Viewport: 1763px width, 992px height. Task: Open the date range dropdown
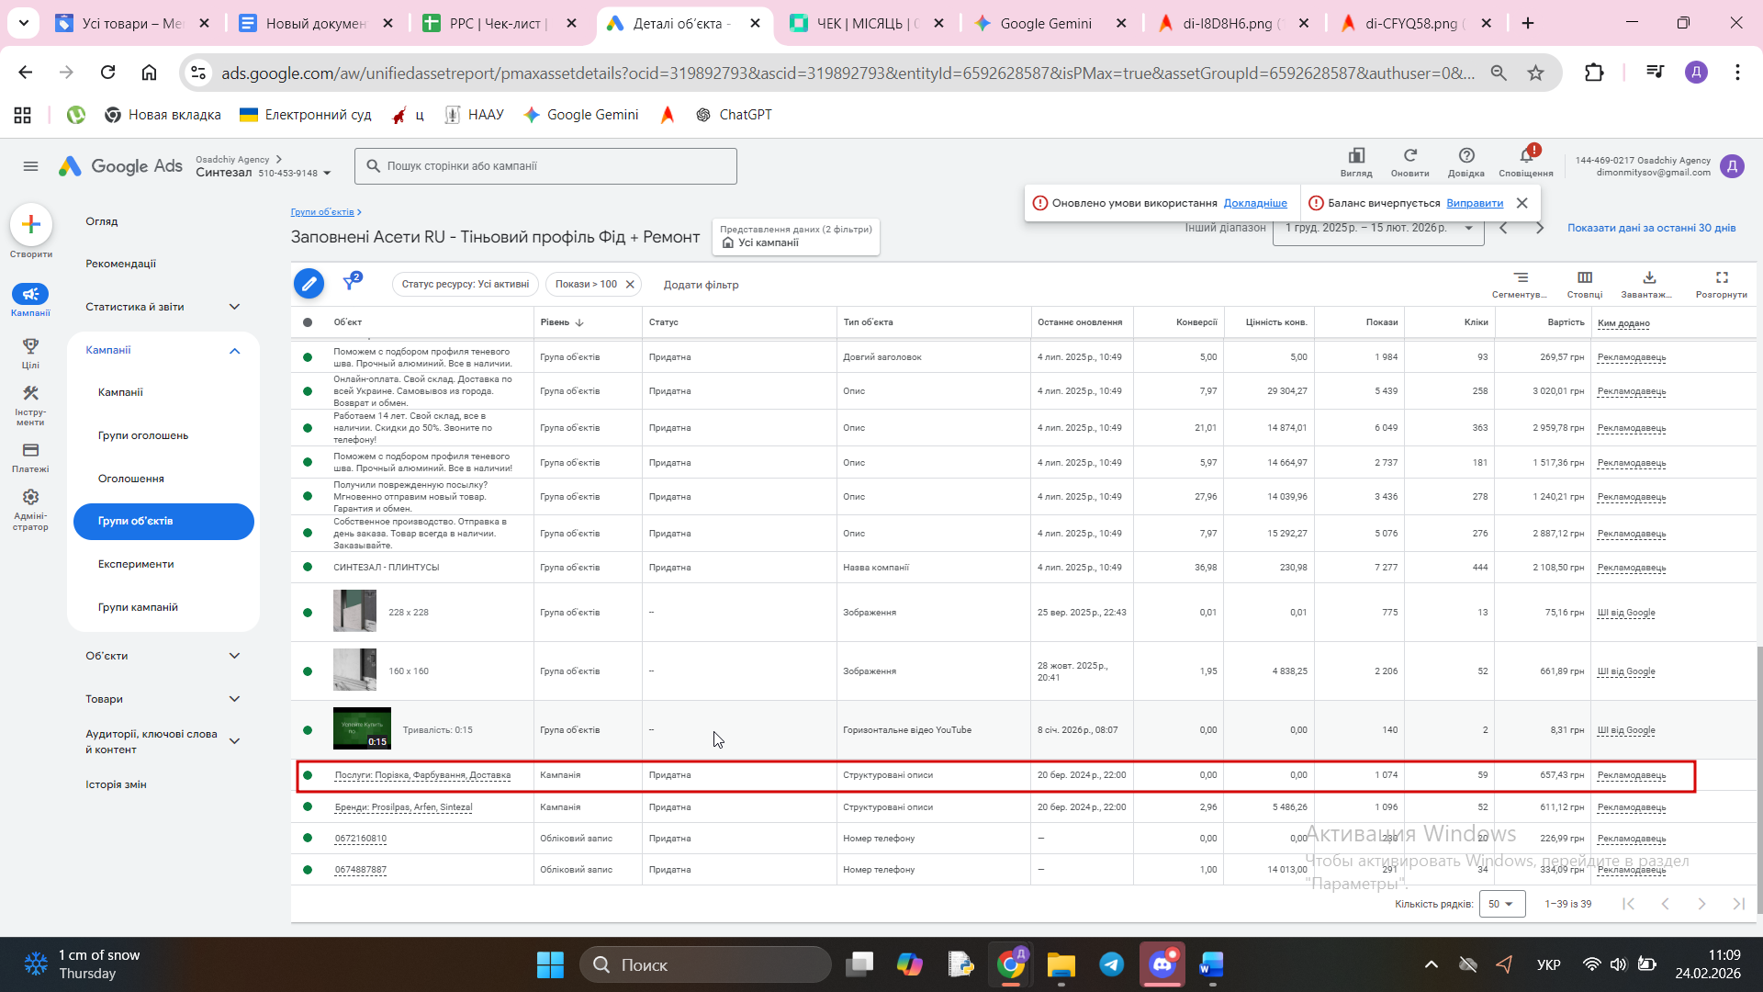coord(1377,228)
